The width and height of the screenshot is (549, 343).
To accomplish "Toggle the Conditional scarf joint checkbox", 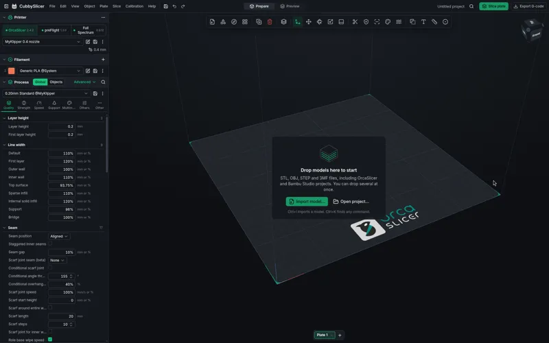I will (50, 268).
